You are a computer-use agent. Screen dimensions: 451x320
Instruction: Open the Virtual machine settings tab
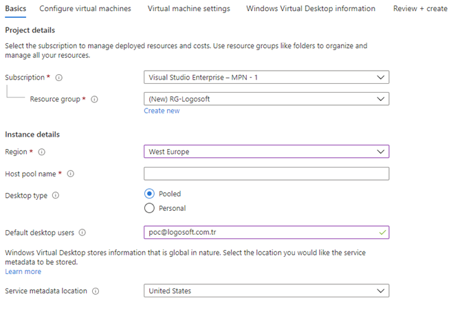point(189,9)
